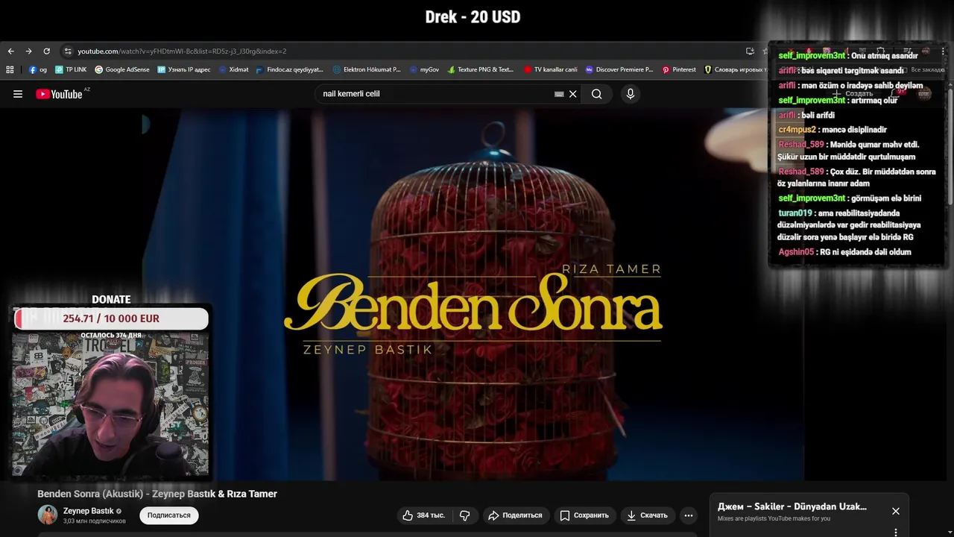Open the myGov bookmark
The image size is (954, 537).
click(x=424, y=69)
